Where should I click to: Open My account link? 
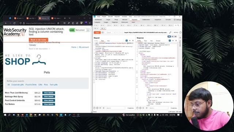pos(84,47)
